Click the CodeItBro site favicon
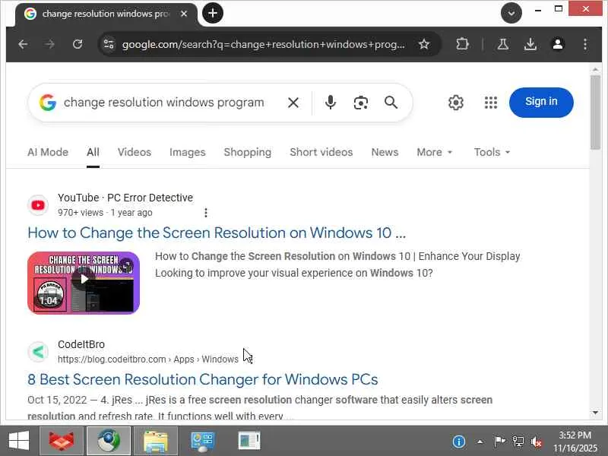608x456 pixels. pos(38,352)
